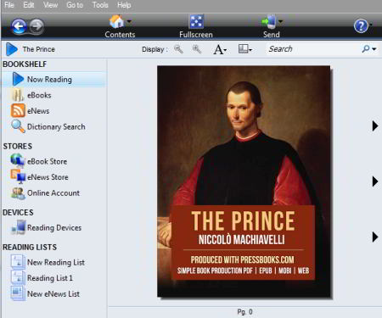Go back with the blue back arrow
This screenshot has width=382, height=318.
coord(19,27)
